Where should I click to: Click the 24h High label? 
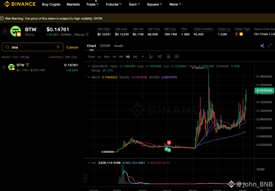(x=104, y=29)
